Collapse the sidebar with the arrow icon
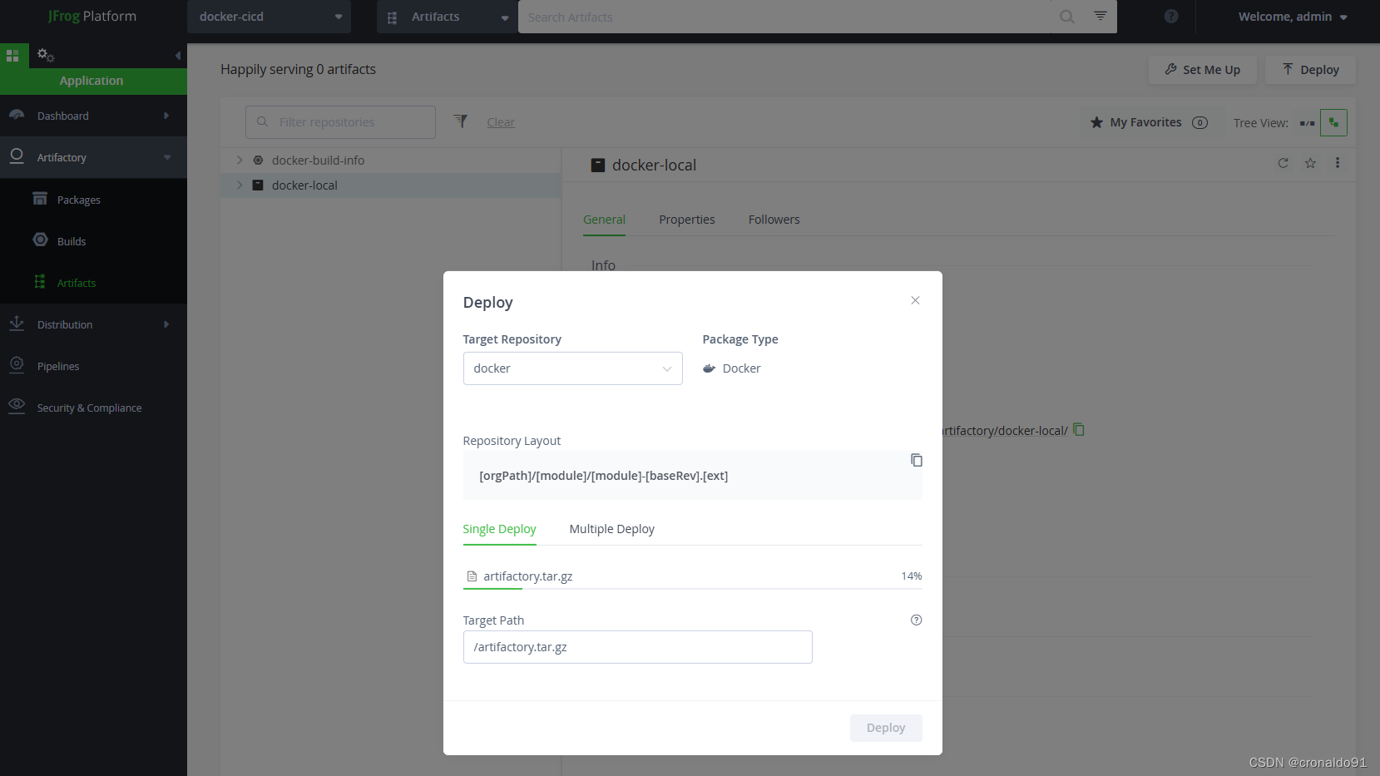 pos(177,56)
